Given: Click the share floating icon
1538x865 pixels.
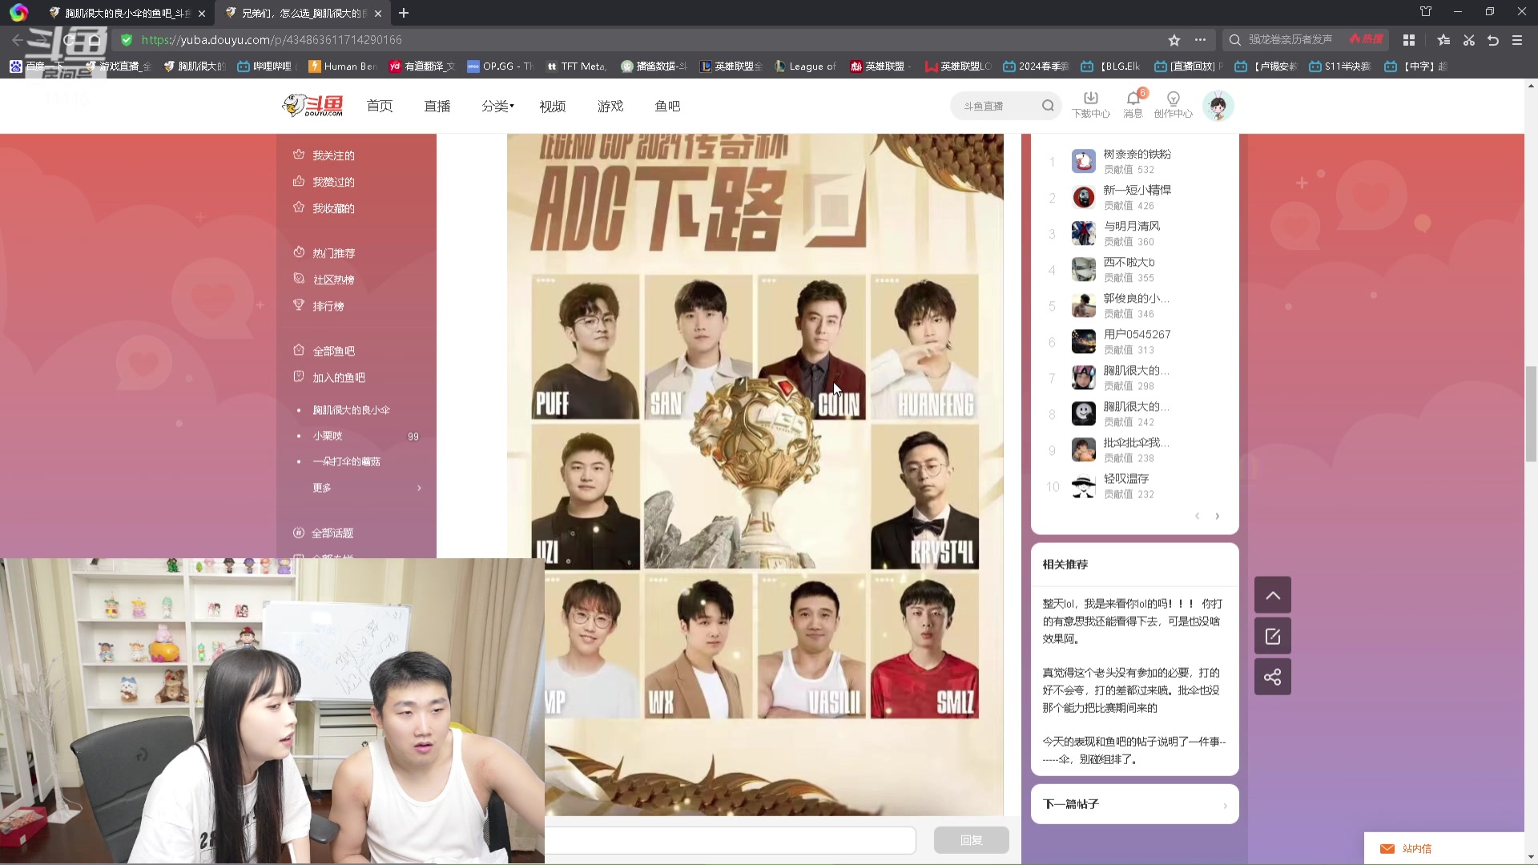Looking at the screenshot, I should (1273, 677).
